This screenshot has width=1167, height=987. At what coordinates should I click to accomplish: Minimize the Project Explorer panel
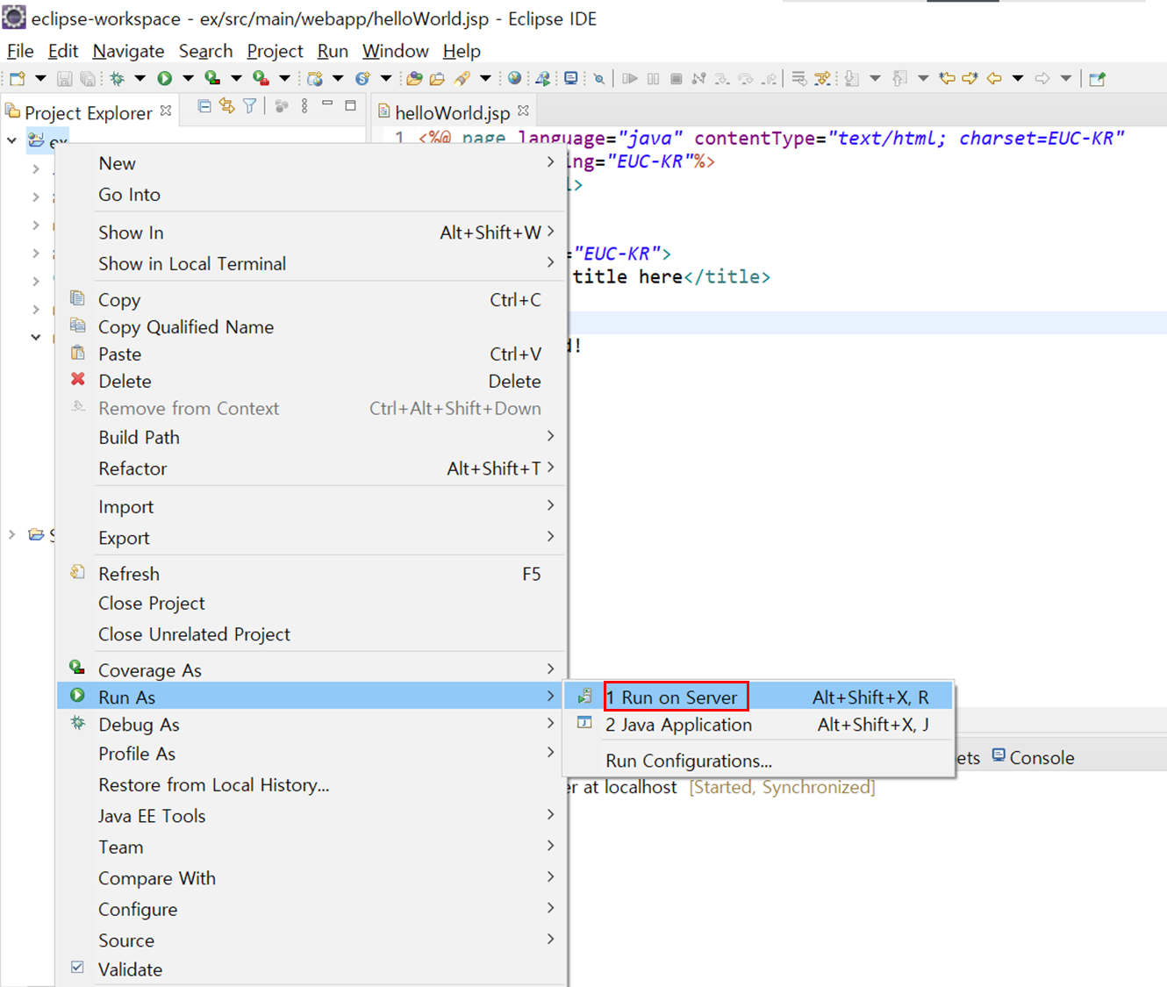pyautogui.click(x=327, y=104)
